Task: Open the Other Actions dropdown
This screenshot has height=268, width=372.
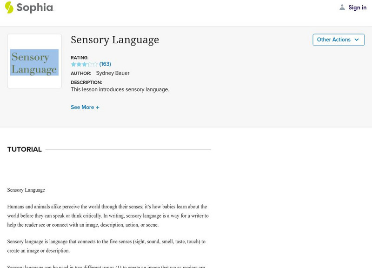Action: coord(338,40)
